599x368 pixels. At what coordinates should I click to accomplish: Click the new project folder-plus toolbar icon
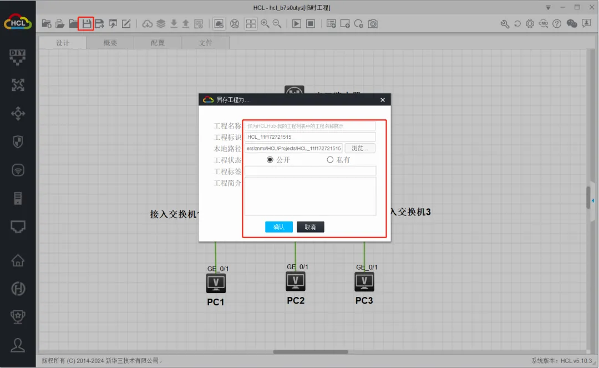[x=47, y=24]
